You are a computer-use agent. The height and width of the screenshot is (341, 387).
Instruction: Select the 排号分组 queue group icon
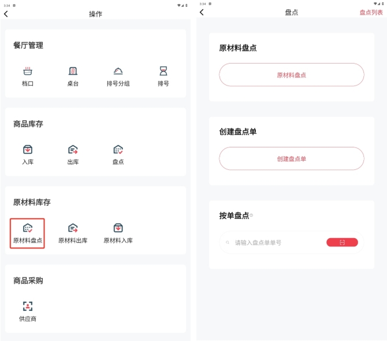pyautogui.click(x=118, y=71)
